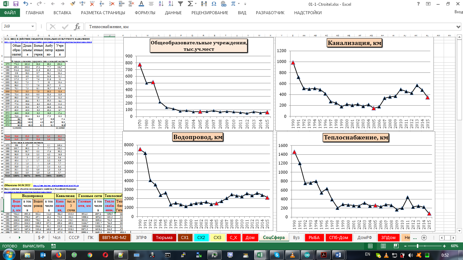
Task: Switch to the Тюрьма sheet tab
Action: click(x=164, y=238)
